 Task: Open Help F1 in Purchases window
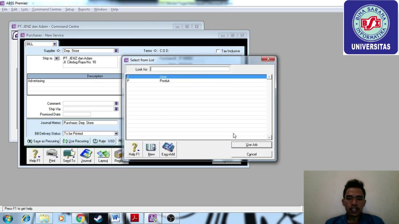point(35,156)
